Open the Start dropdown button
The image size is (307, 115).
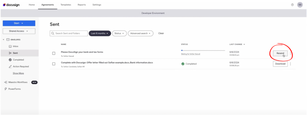coord(19,23)
